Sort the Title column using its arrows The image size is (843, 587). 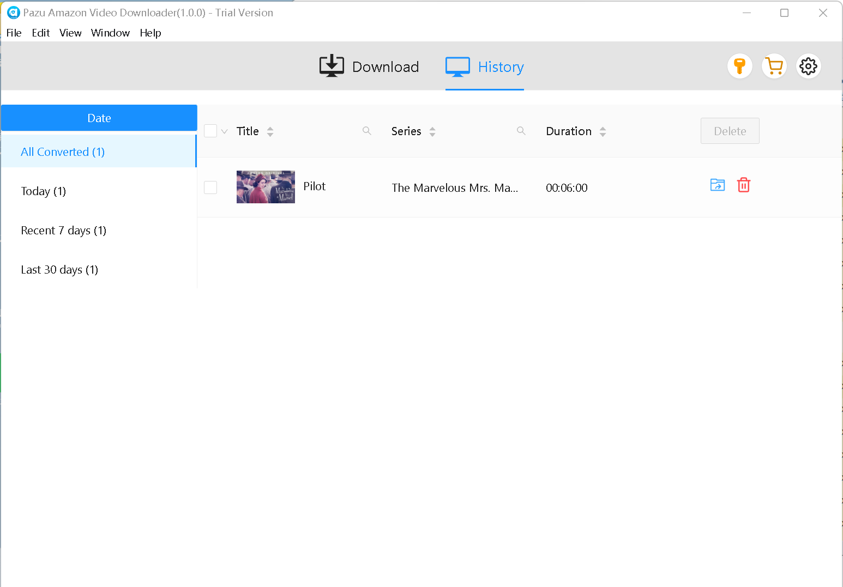pyautogui.click(x=270, y=131)
